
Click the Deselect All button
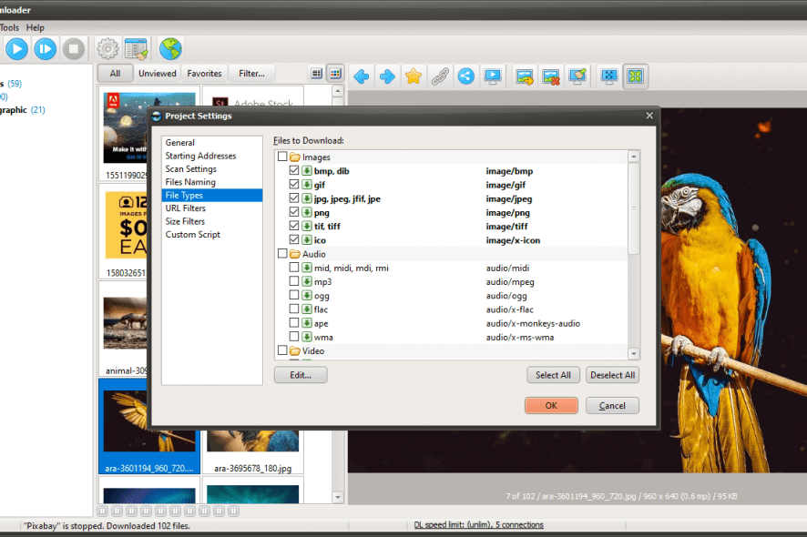pyautogui.click(x=612, y=375)
